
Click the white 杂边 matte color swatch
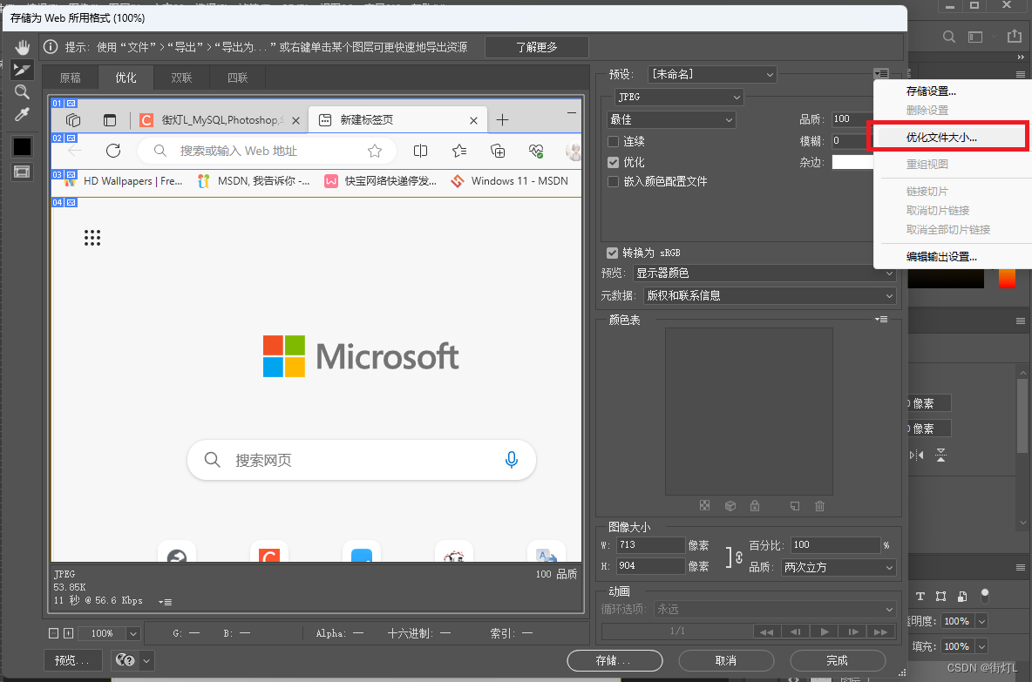click(x=852, y=162)
